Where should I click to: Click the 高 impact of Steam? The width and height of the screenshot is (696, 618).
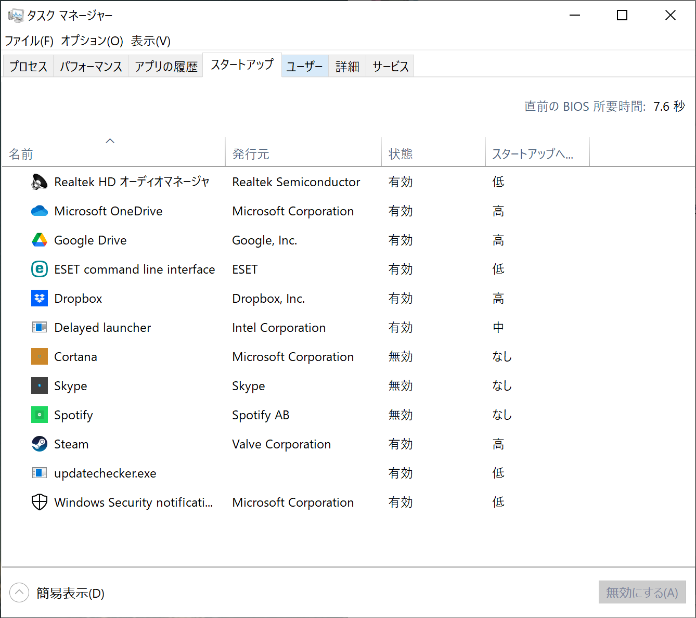pyautogui.click(x=498, y=444)
